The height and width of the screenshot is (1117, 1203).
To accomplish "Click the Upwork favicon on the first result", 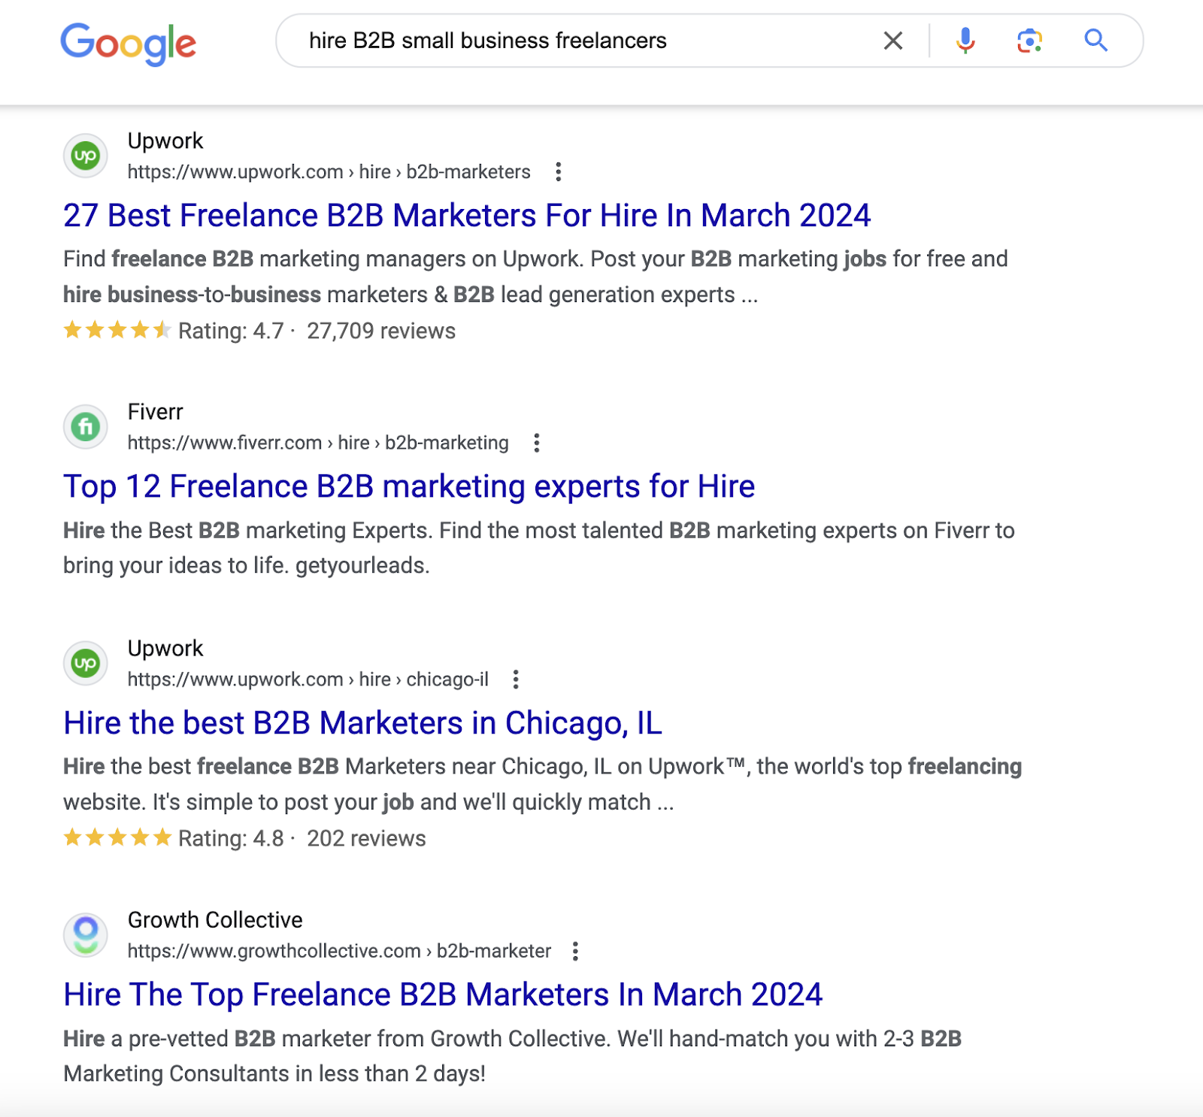I will 85,156.
